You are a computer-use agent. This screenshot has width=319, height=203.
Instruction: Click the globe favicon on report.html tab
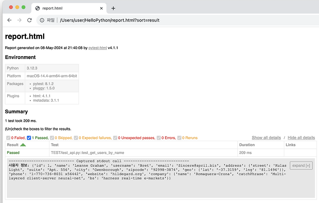(x=37, y=8)
